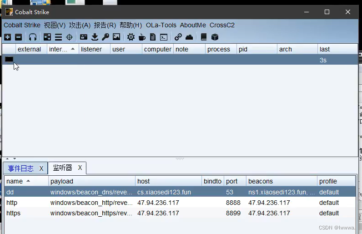Image resolution: width=362 pixels, height=234 pixels.
Task: Sort listeners by profile column
Action: pyautogui.click(x=337, y=181)
